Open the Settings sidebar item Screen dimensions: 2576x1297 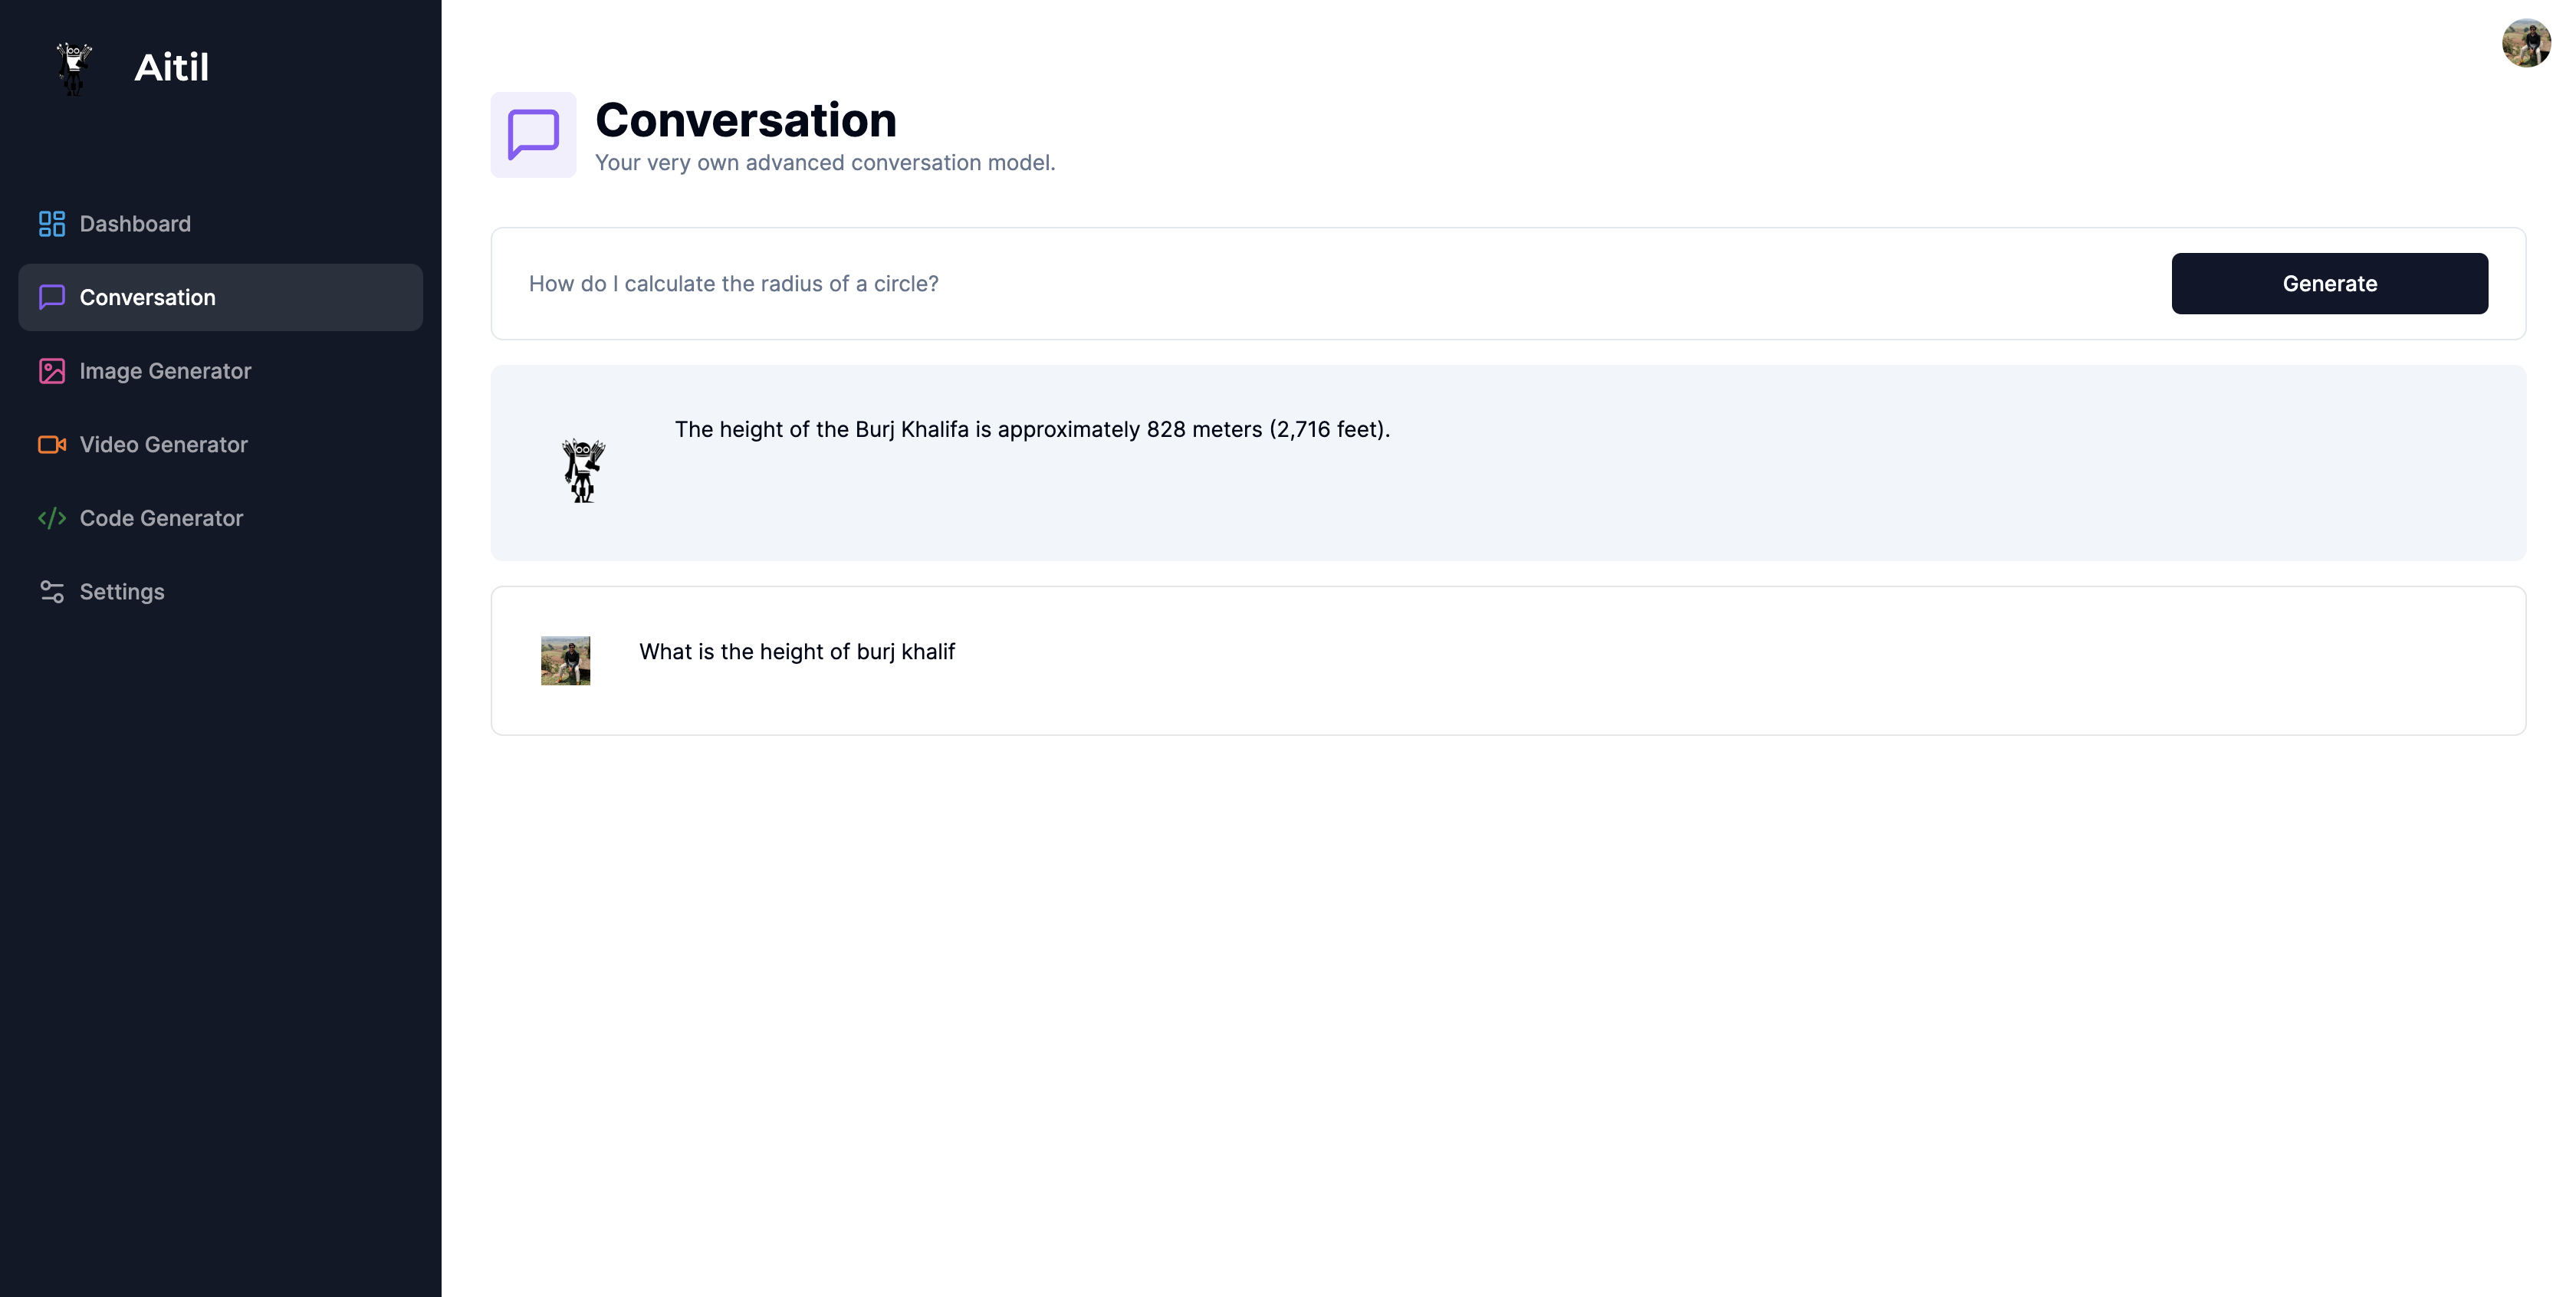tap(122, 592)
